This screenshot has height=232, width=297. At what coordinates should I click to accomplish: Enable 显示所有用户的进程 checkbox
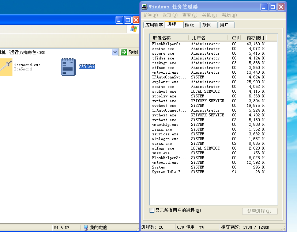(x=152, y=210)
